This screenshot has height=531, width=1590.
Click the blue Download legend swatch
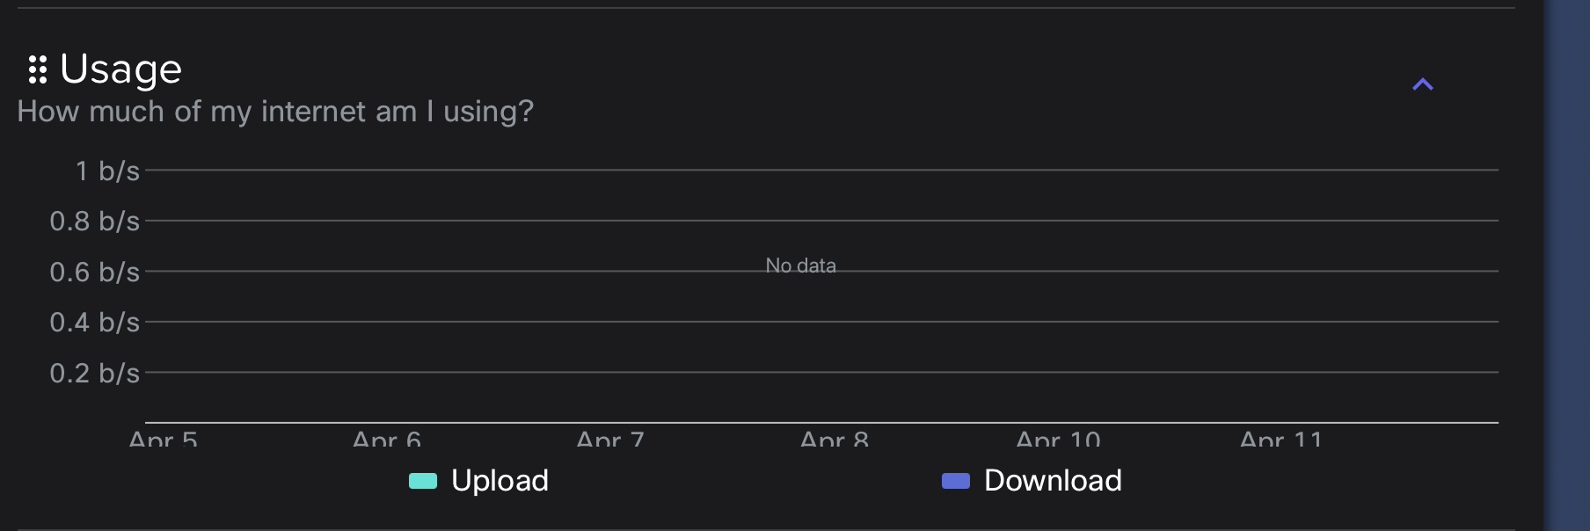point(955,481)
